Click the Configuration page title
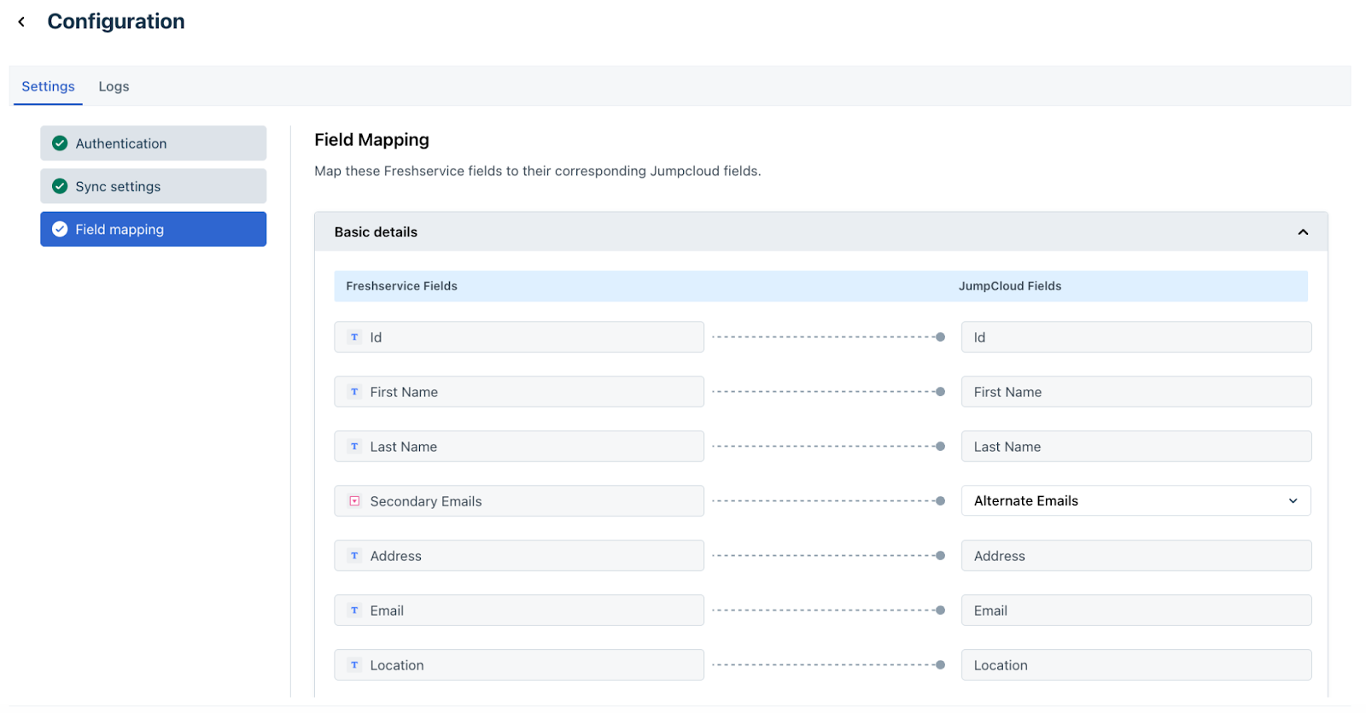 click(116, 22)
